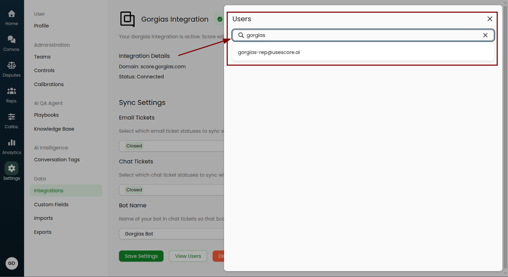This screenshot has height=277, width=508.
Task: Clear the users search field
Action: 485,35
